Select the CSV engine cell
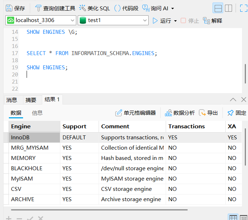Image resolution: width=248 pixels, height=220 pixels. (x=34, y=189)
